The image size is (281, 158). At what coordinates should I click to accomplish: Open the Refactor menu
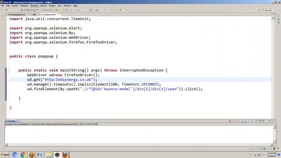24,6
